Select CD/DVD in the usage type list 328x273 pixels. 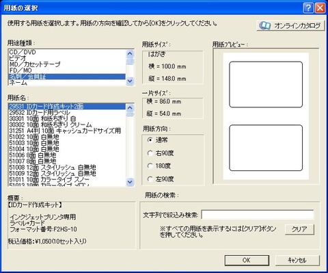tap(67, 52)
